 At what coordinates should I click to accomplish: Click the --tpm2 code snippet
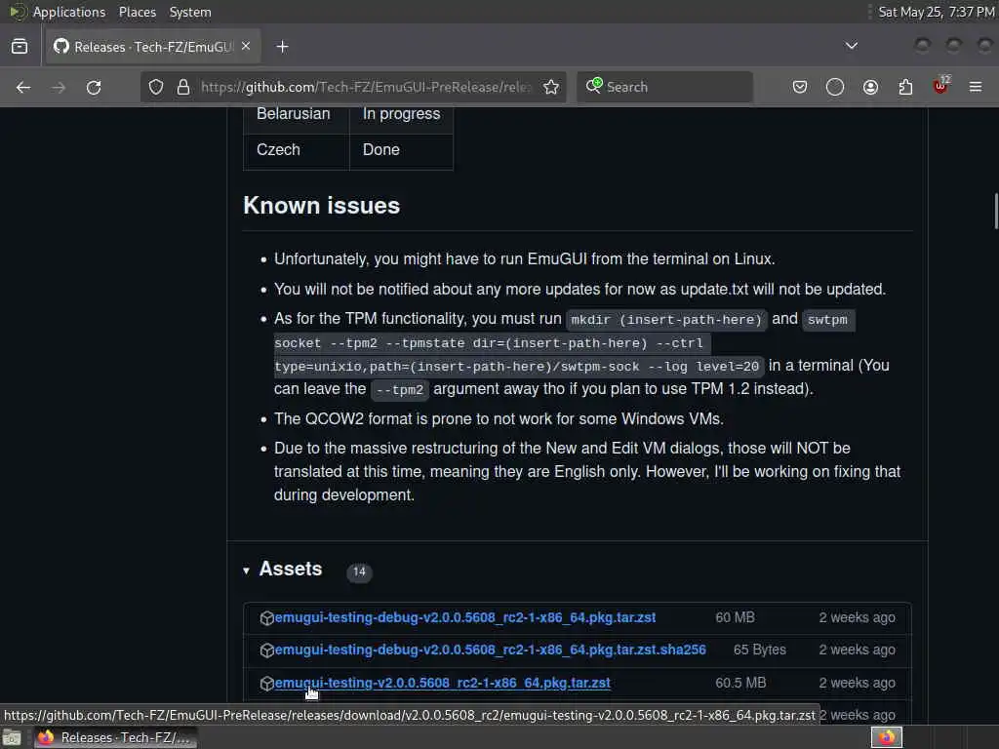point(399,389)
